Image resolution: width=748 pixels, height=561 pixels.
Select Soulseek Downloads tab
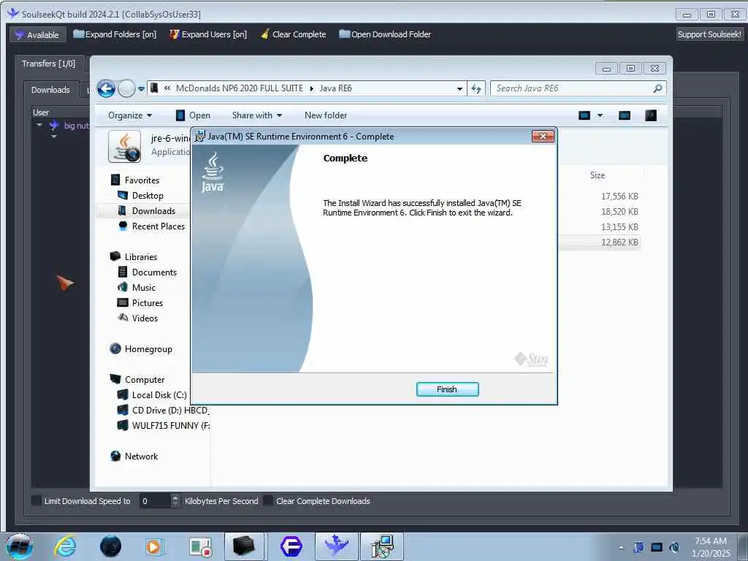pos(50,90)
